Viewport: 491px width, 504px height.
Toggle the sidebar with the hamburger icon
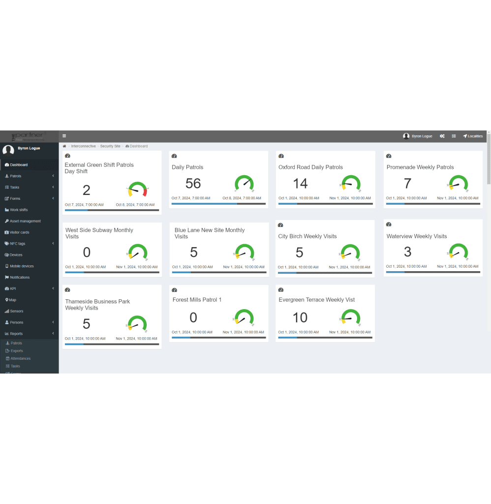(x=64, y=136)
